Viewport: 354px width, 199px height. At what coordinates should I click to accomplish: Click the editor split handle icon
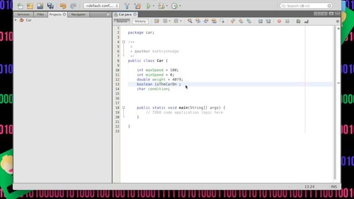coord(337,21)
